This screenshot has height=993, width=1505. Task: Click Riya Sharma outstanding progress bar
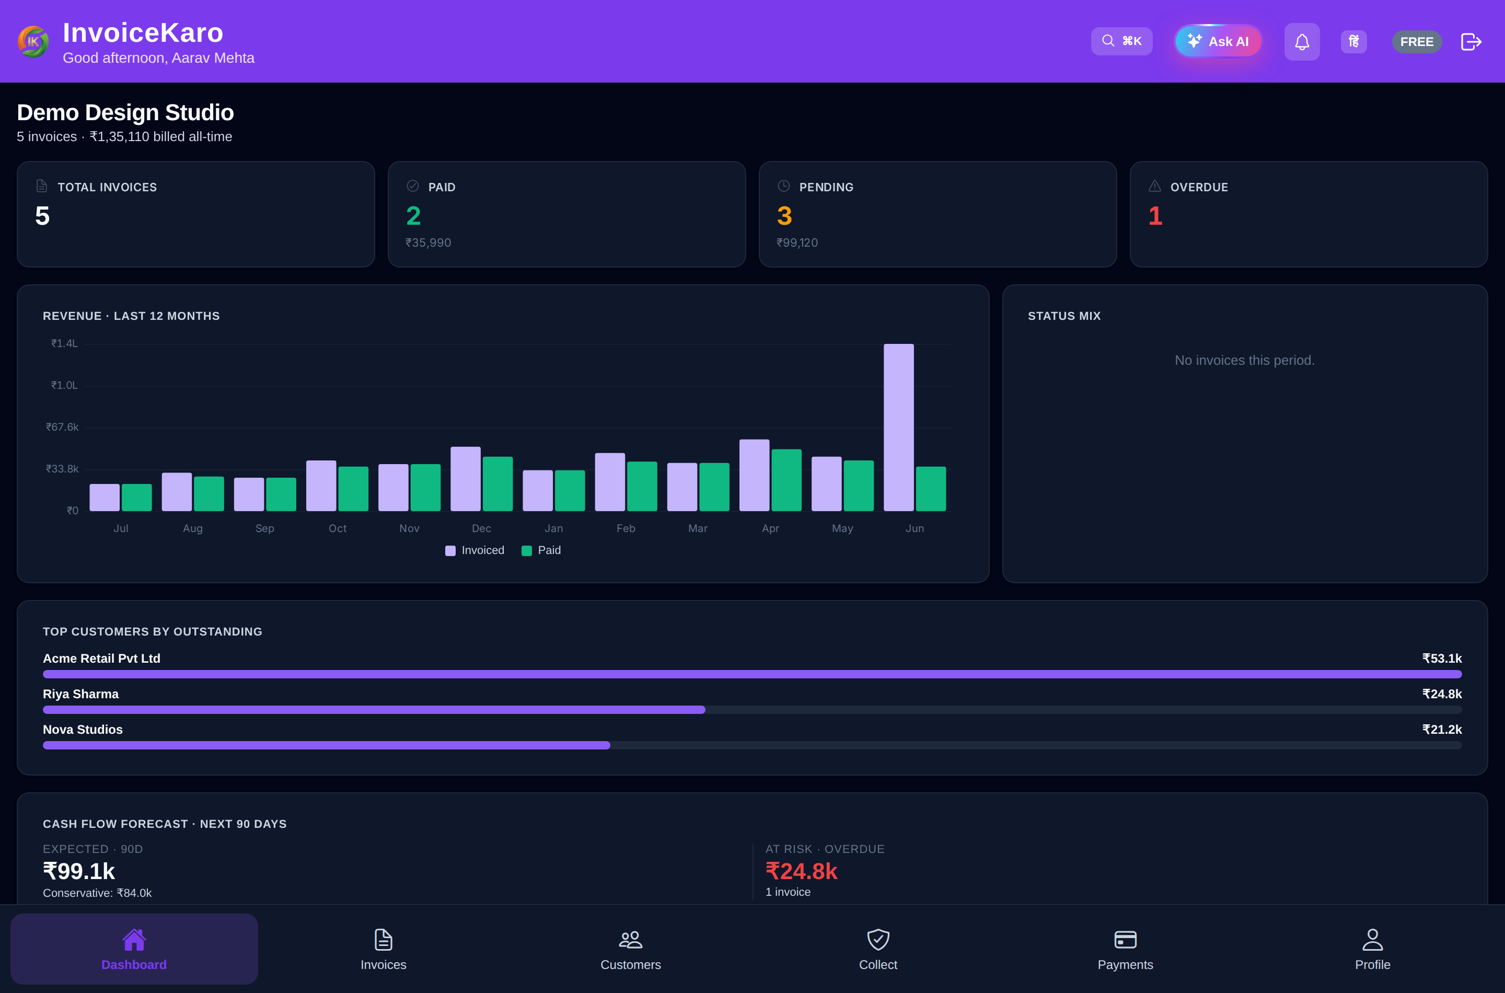pos(752,710)
